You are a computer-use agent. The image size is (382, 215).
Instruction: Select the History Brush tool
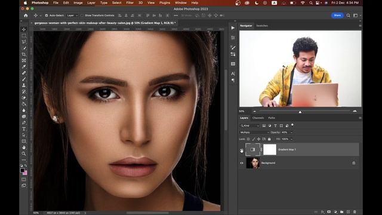pos(24,91)
